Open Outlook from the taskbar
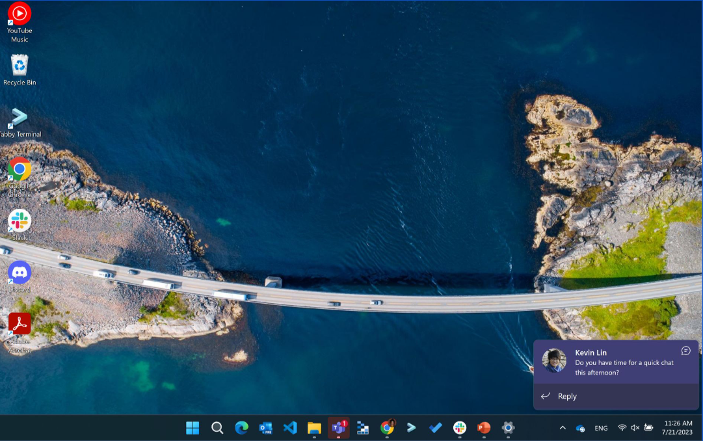Viewport: 703px width, 441px height. coord(265,428)
